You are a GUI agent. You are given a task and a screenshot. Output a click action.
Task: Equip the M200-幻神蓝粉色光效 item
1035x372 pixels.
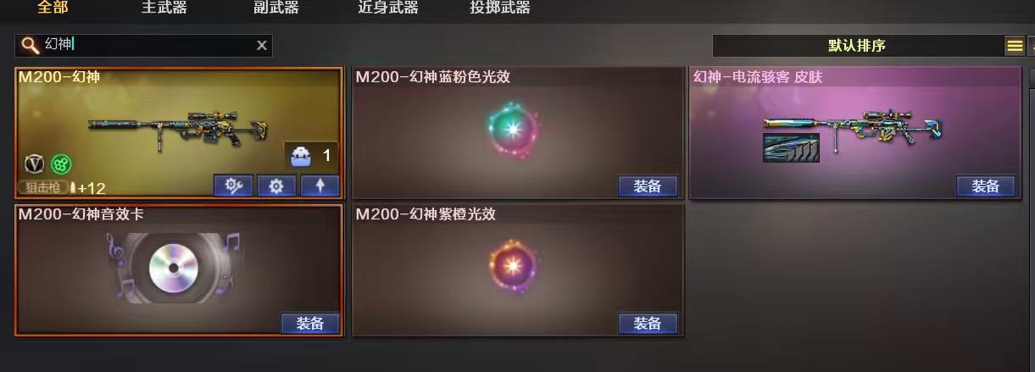648,186
